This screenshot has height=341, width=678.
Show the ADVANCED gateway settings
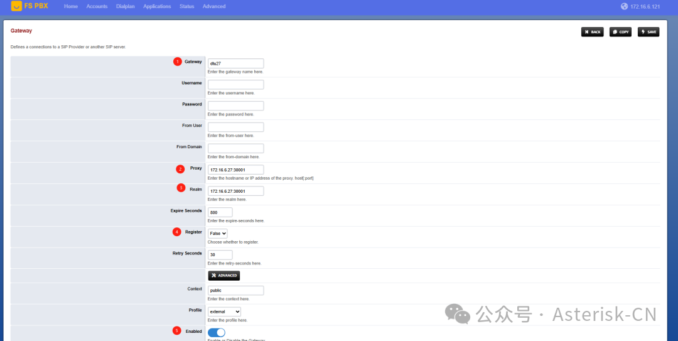[x=224, y=276]
